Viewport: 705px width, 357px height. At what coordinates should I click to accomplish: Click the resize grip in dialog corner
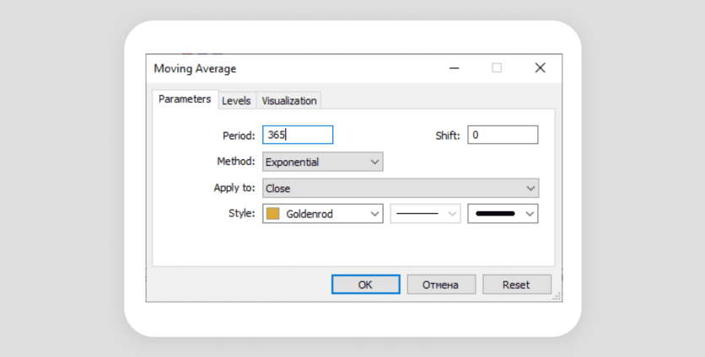[557, 296]
